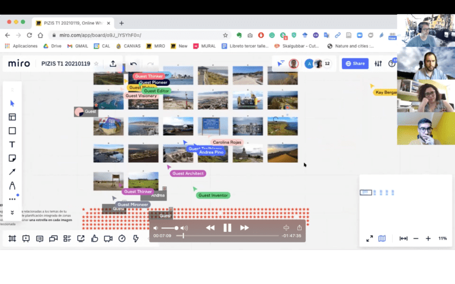Screen dimensions: 455x284
Task: Fast forward the video
Action: 244,228
